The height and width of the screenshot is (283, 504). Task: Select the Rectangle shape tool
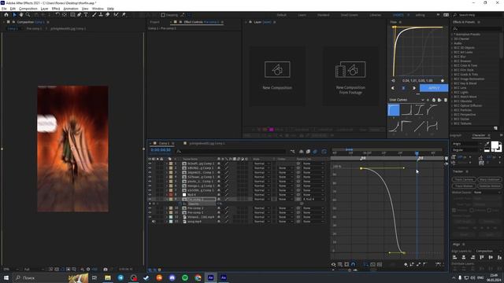72,15
